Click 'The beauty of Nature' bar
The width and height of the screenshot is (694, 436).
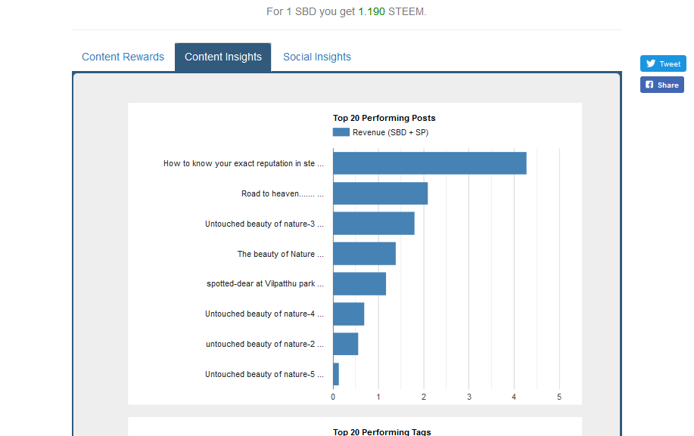click(364, 254)
